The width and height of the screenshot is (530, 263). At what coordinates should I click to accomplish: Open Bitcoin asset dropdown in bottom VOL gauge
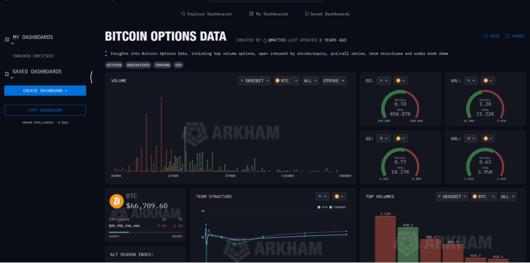488,139
